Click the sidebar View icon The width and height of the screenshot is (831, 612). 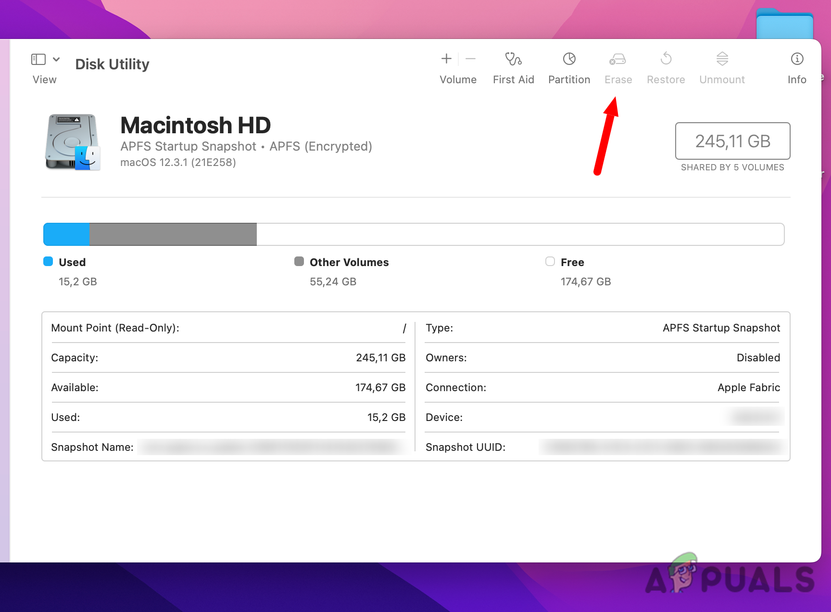(x=38, y=59)
